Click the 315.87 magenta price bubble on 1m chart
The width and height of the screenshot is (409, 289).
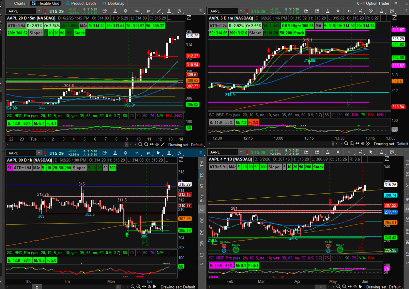[398, 30]
